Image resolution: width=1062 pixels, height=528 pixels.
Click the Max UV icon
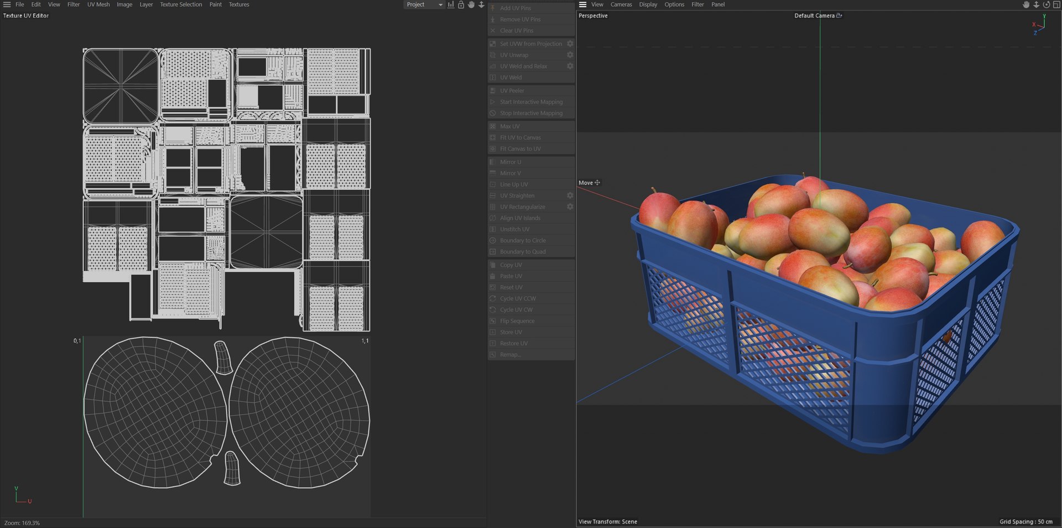click(x=493, y=126)
